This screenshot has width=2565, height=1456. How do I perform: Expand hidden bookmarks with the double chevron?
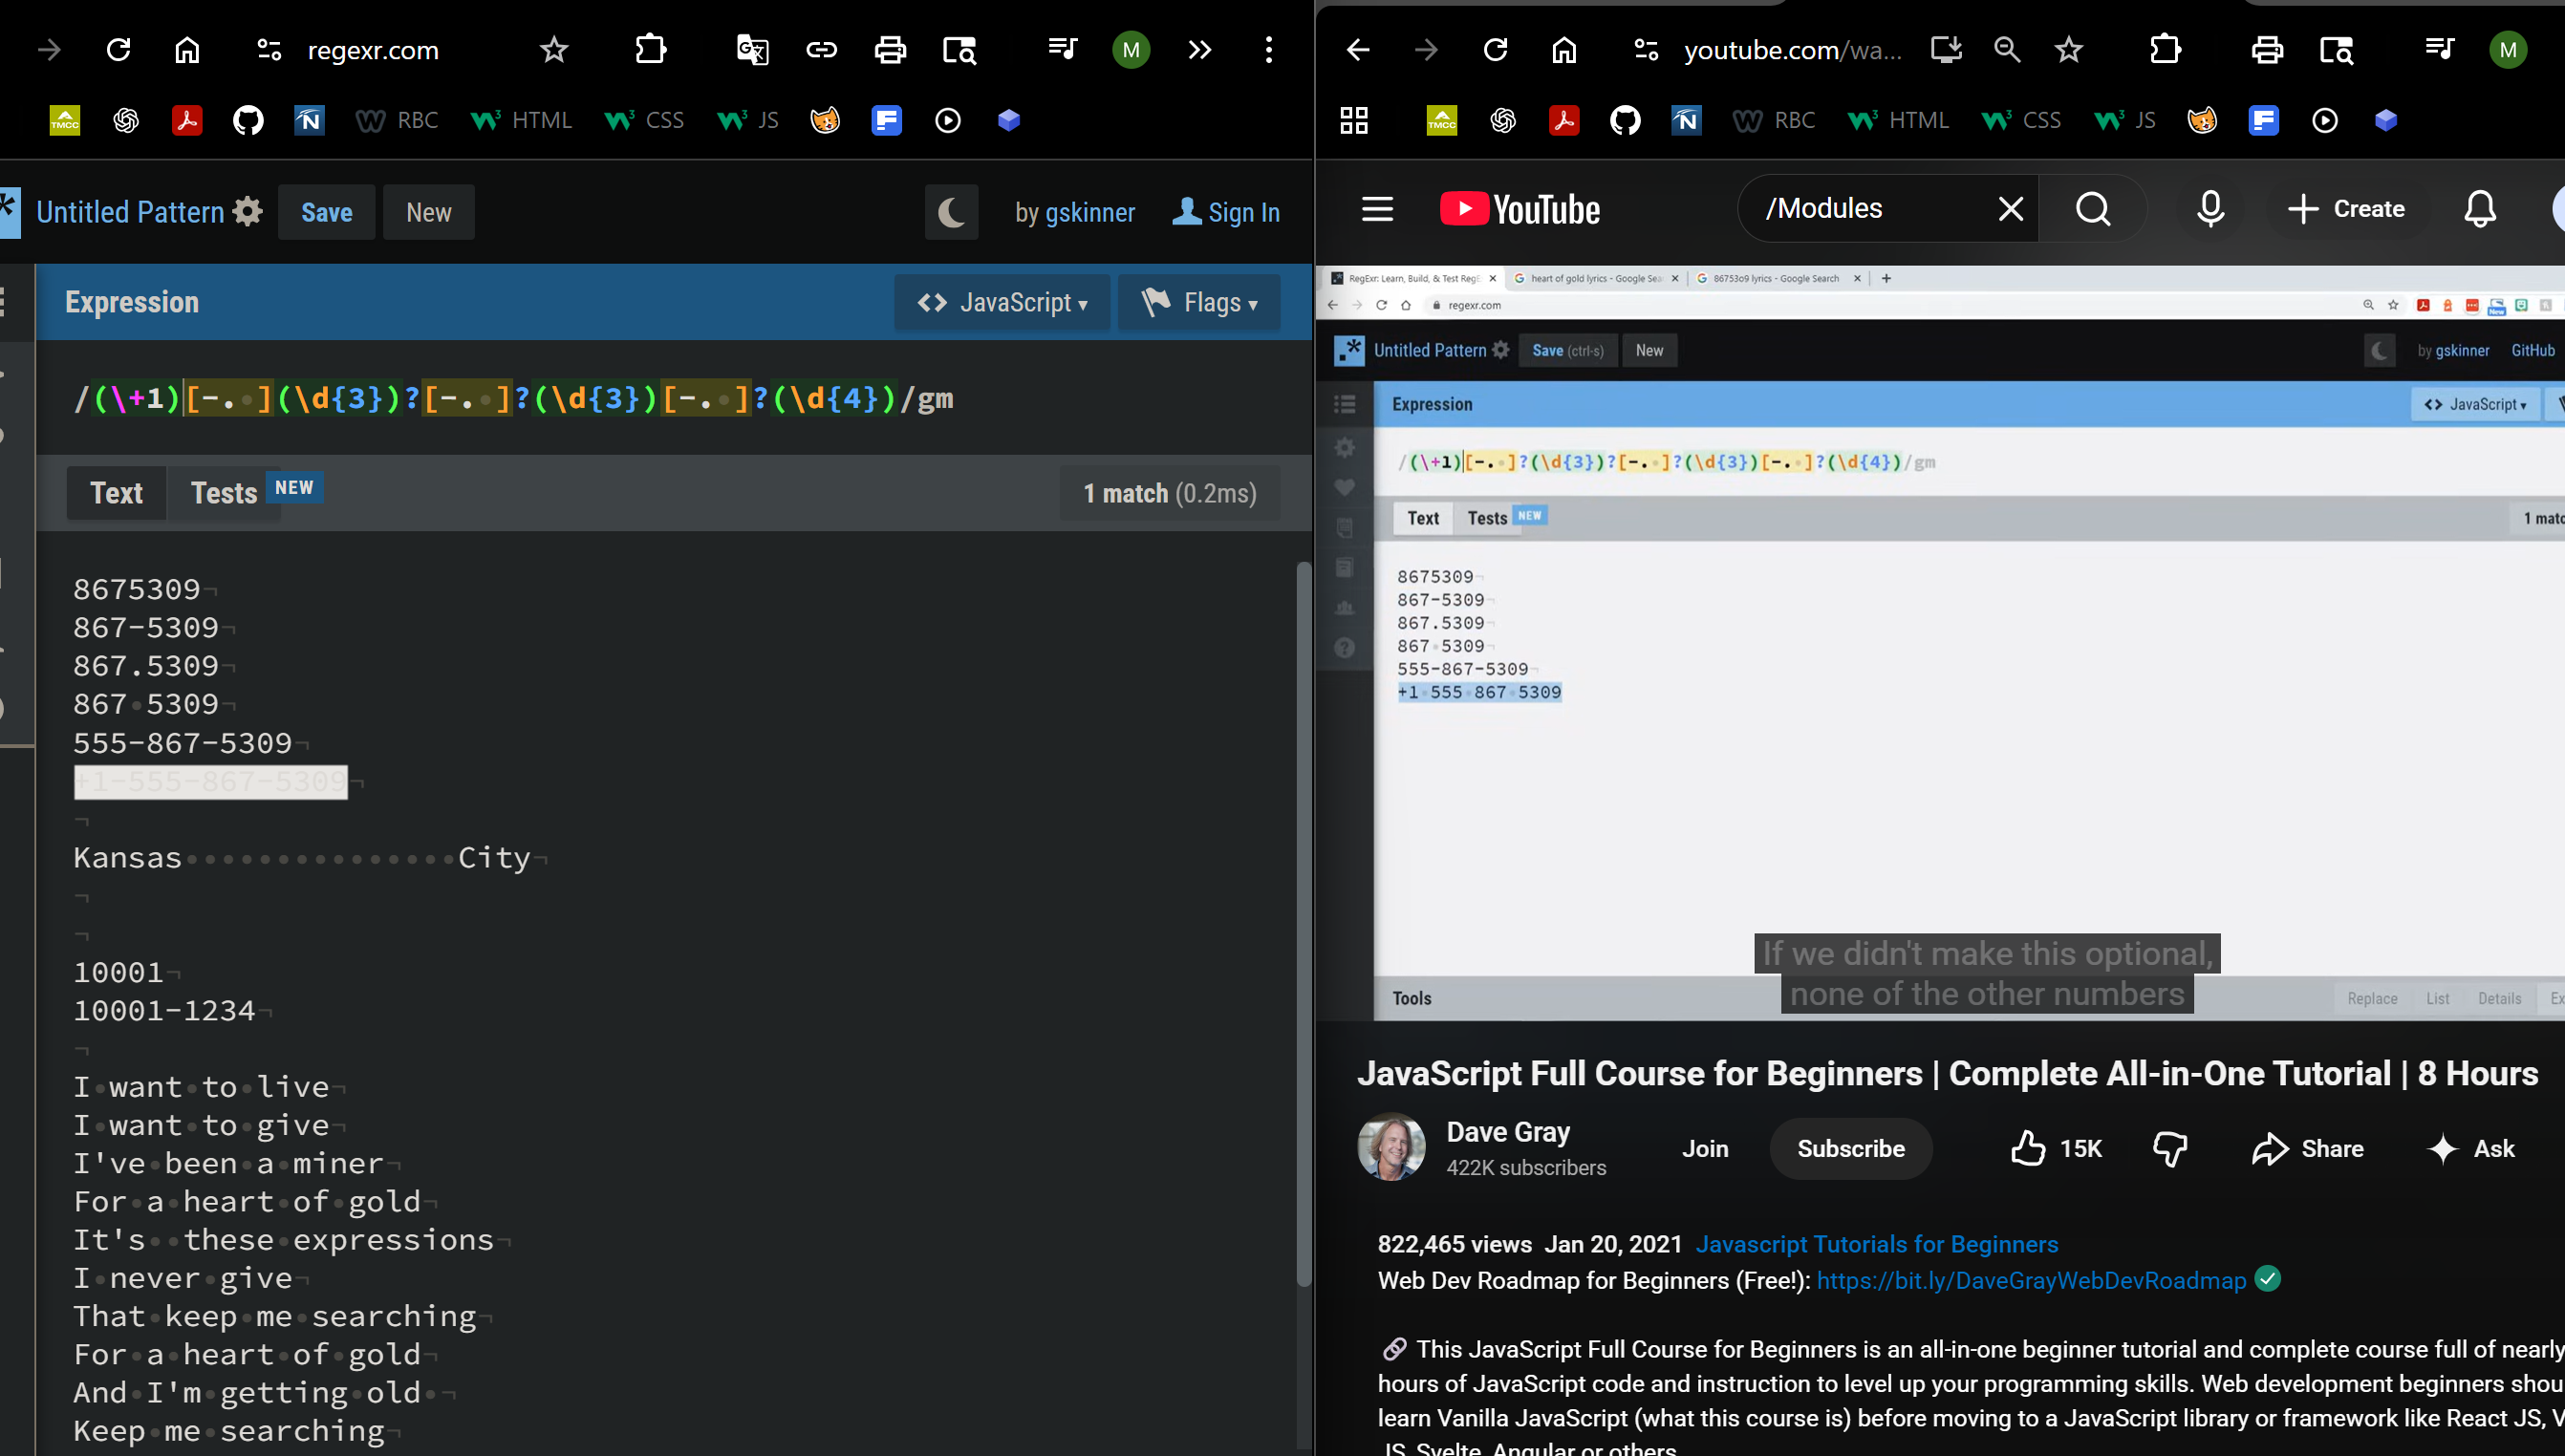click(1199, 49)
